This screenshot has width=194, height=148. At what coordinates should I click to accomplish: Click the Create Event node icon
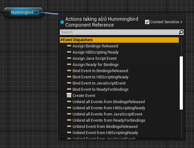tap(69, 95)
